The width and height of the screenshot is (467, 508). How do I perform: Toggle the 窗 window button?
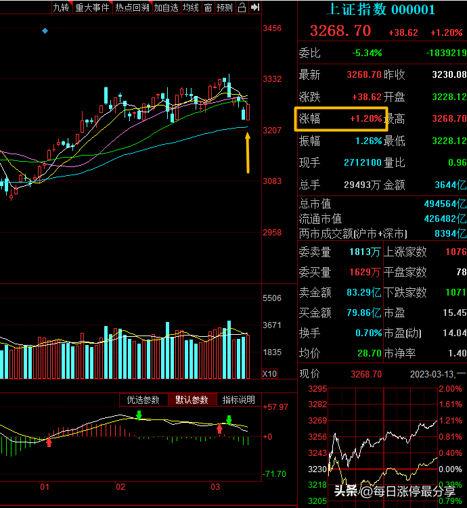click(x=208, y=7)
